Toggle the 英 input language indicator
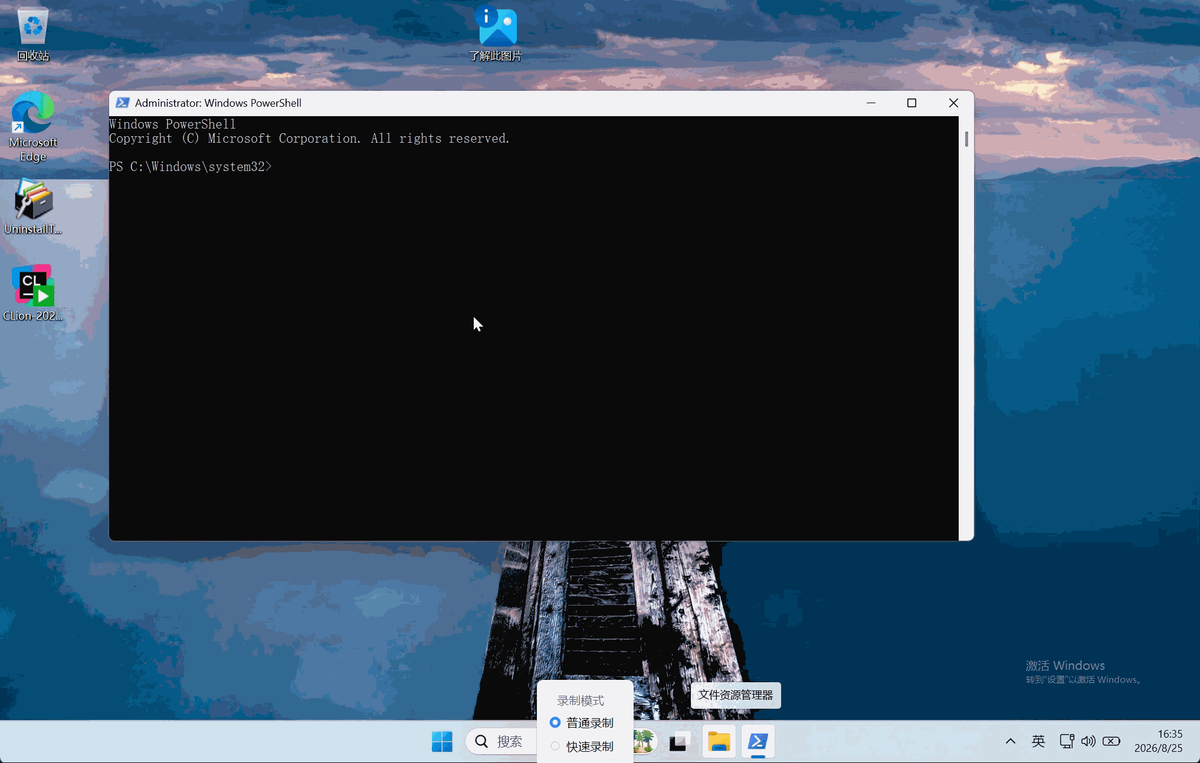This screenshot has height=763, width=1200. [1038, 741]
